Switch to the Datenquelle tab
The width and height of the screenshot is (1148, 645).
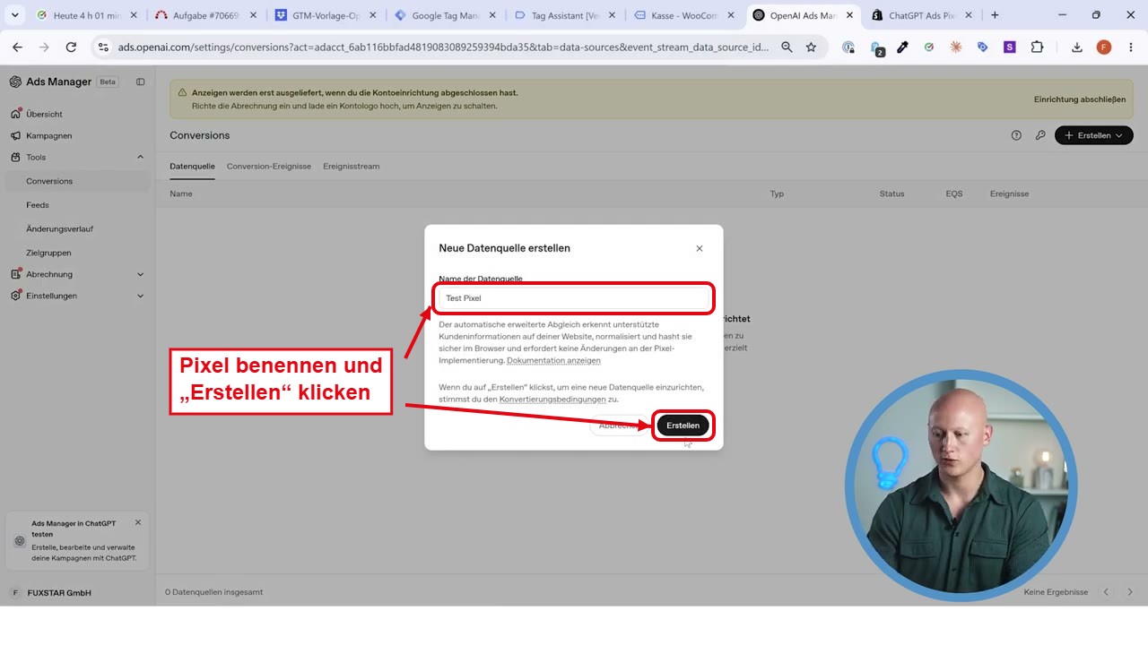pyautogui.click(x=192, y=167)
